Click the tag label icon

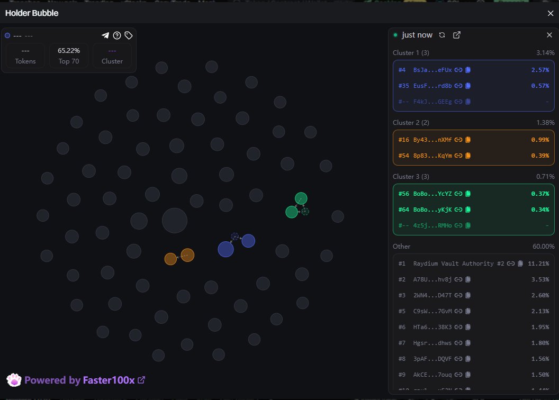129,35
